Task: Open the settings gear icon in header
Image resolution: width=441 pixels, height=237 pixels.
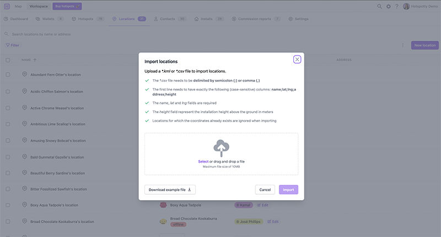Action: click(x=388, y=7)
